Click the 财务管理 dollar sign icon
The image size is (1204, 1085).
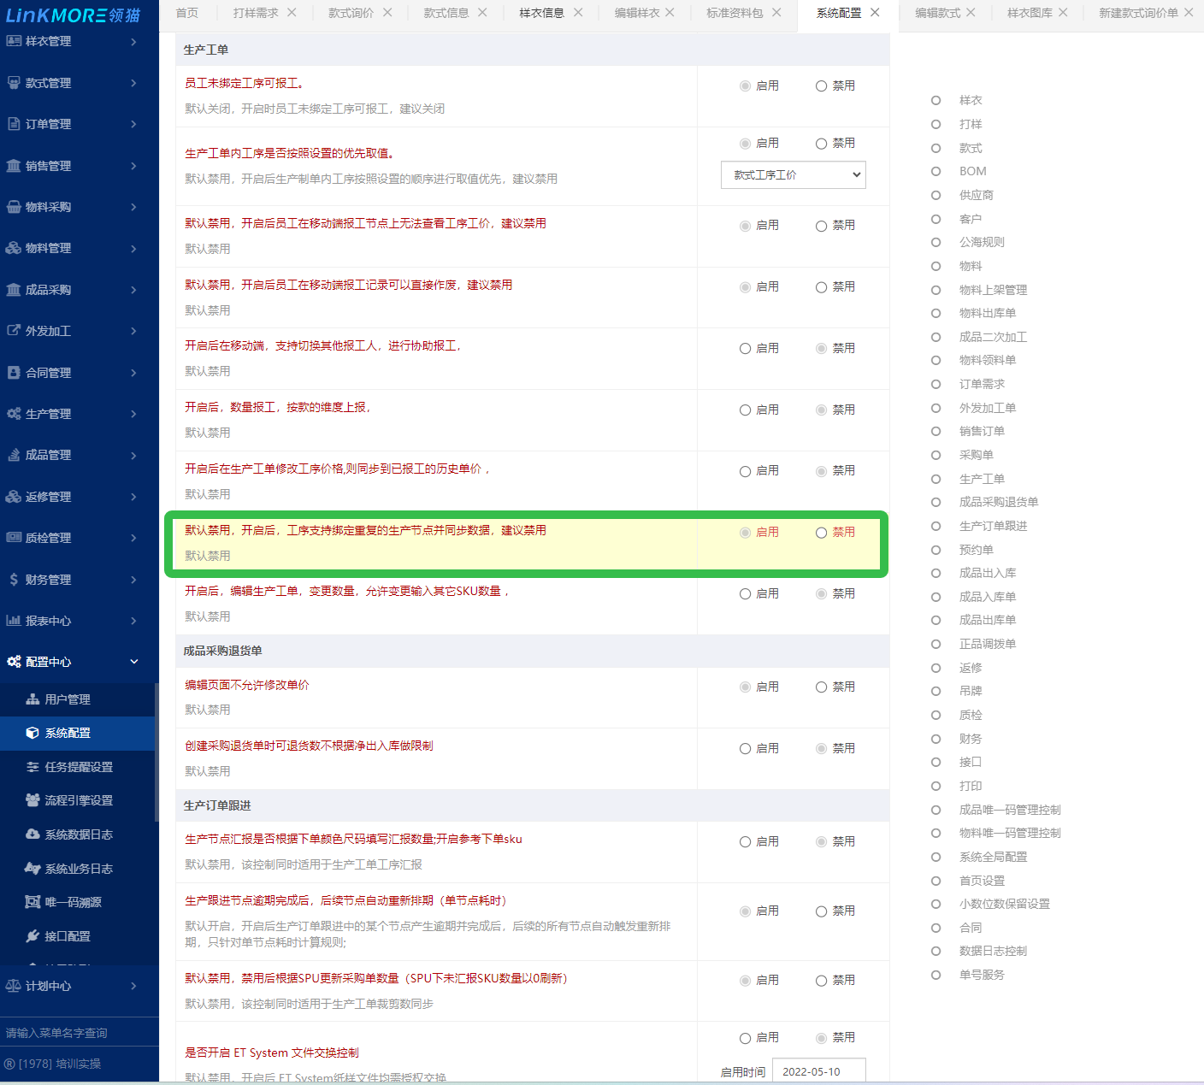(14, 580)
